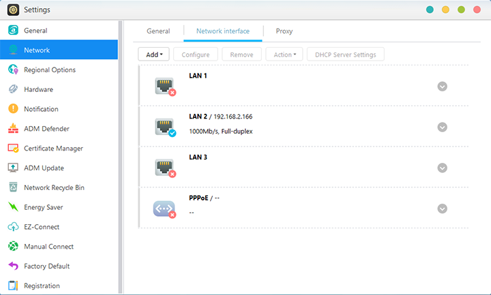The image size is (491, 295).
Task: Expand the LAN 1 details chevron
Action: coord(442,87)
